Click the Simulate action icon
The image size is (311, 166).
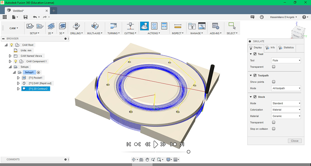144,26
